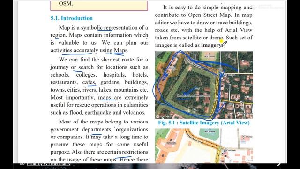
Task: Click the line 'towns, cities, rivers, lakes, mountains etc.'
Action: coord(99,90)
